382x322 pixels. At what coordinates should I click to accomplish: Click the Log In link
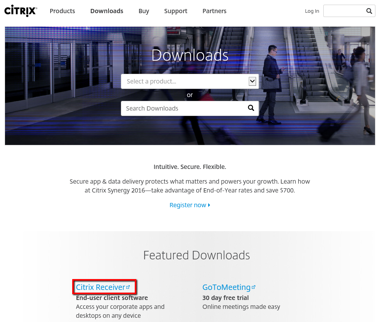point(312,11)
